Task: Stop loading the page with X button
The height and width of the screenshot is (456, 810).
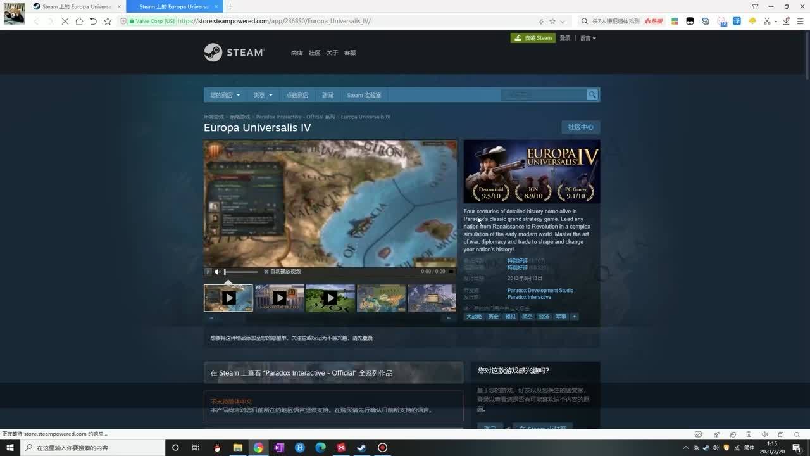Action: click(65, 21)
